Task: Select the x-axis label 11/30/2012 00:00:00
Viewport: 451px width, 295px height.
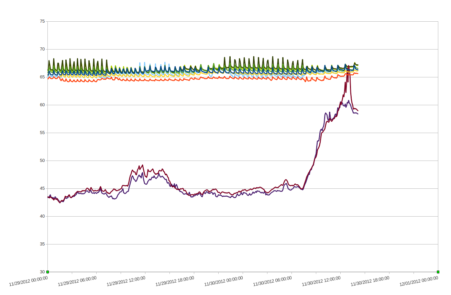Action: (223, 281)
